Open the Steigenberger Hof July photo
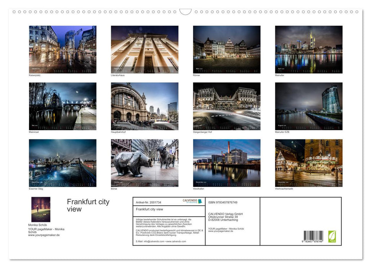Image resolution: width=371 pixels, height=268 pixels. [x=227, y=106]
